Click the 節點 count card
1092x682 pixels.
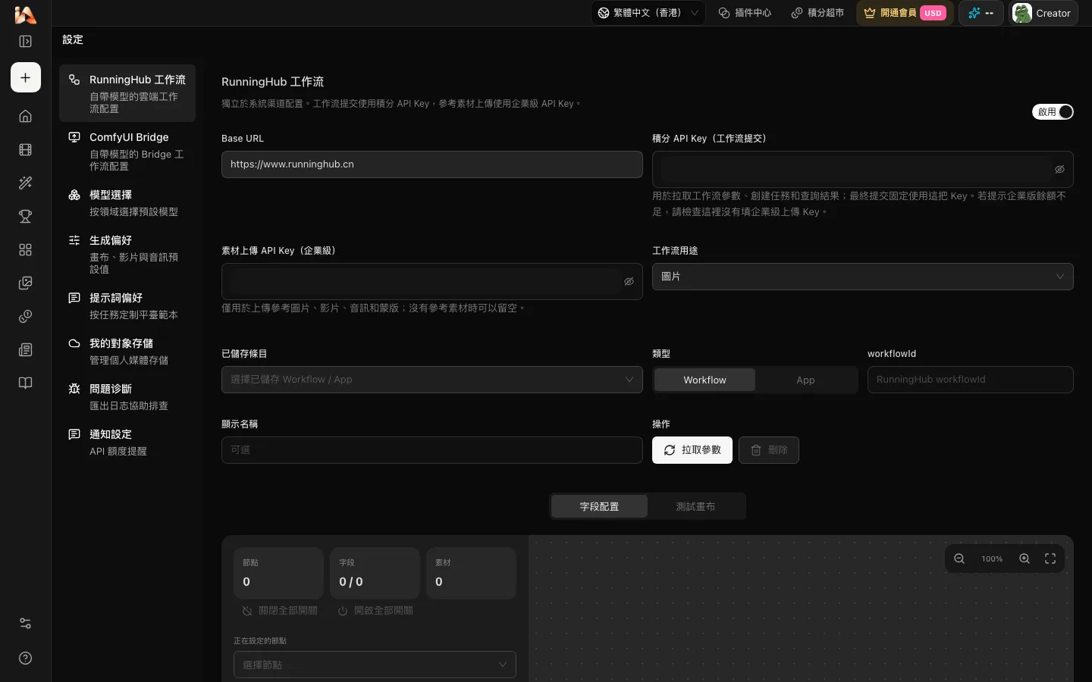(278, 573)
